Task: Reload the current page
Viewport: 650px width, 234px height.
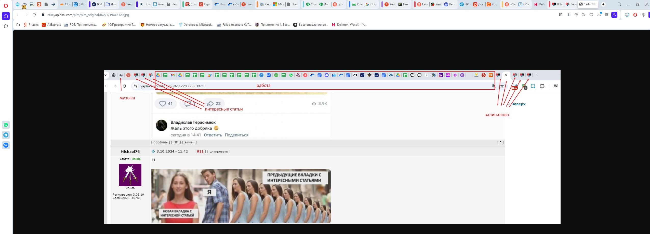Action: (x=34, y=15)
